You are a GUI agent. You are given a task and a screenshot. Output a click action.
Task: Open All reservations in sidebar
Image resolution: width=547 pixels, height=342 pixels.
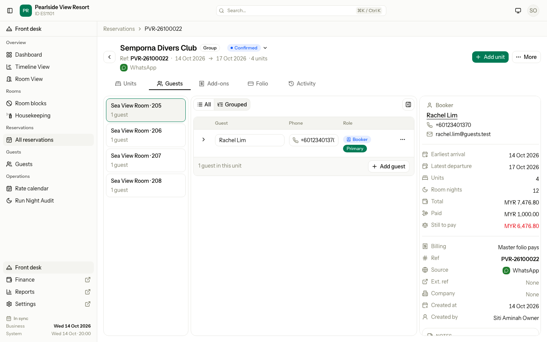(48, 140)
